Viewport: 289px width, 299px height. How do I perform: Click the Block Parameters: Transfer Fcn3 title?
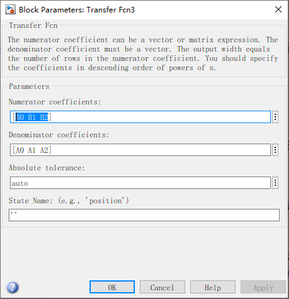click(x=76, y=10)
